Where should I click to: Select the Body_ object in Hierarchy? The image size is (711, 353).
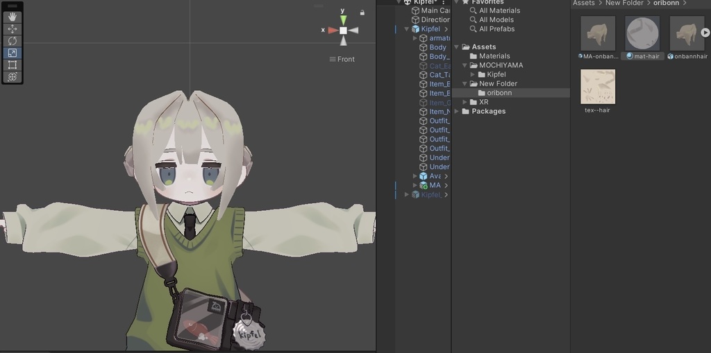point(423,56)
